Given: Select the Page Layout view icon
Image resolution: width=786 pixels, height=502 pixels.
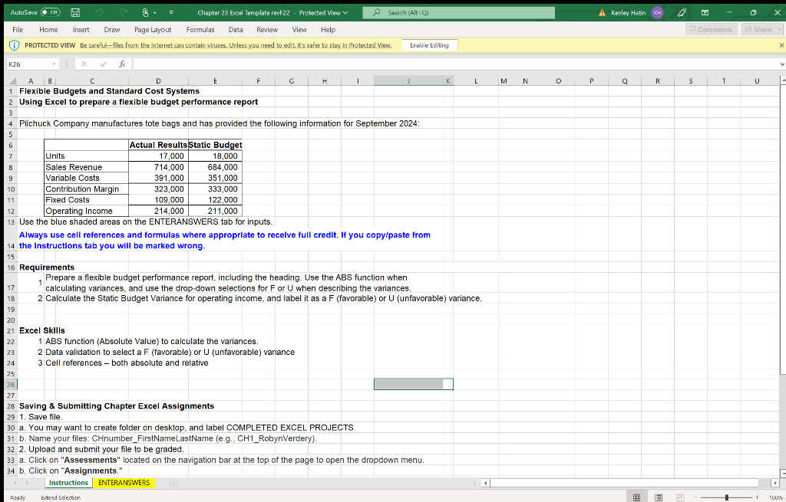Looking at the screenshot, I should 659,497.
